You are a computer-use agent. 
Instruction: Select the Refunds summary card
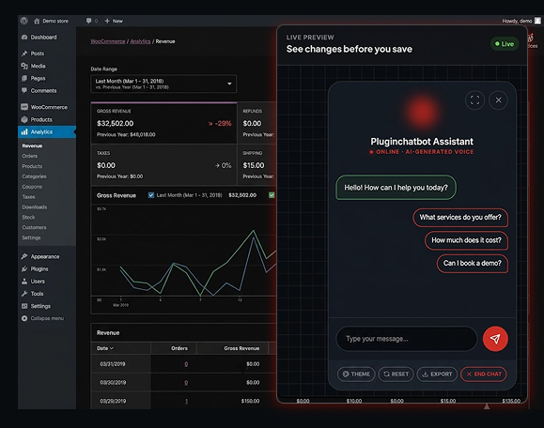coord(257,123)
